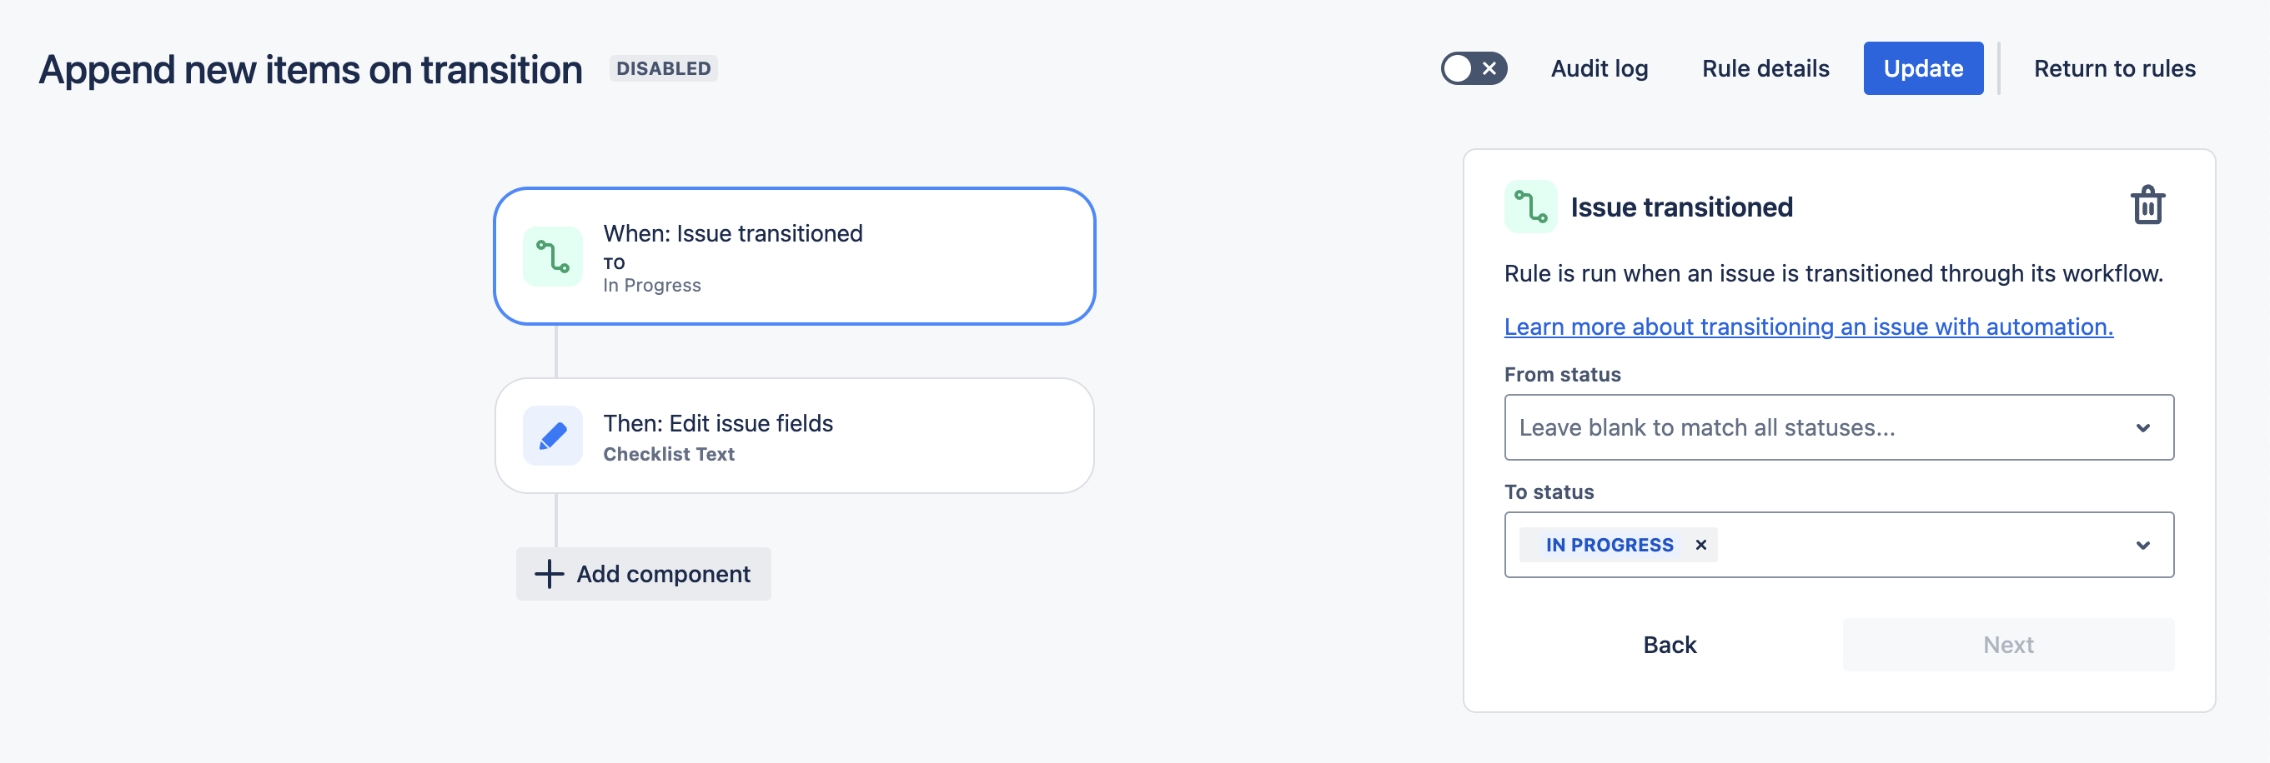Open the Audit log tab

pos(1599,68)
